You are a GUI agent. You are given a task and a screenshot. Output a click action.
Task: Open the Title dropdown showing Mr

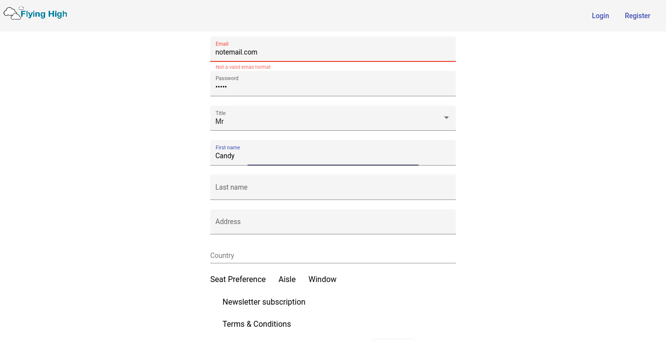[x=333, y=118]
